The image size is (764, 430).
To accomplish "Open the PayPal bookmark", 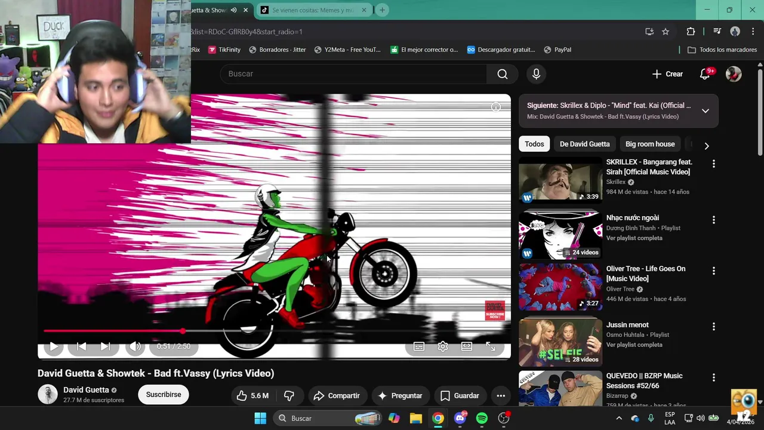I will 557,50.
